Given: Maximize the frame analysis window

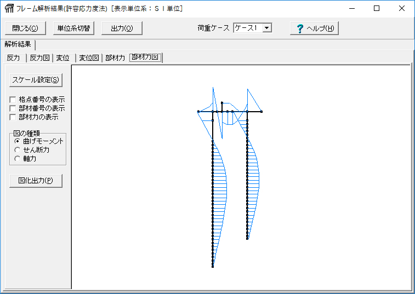Looking at the screenshot, I should coord(377,8).
